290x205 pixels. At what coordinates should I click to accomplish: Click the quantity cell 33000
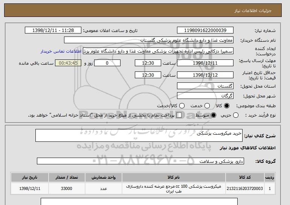pyautogui.click(x=67, y=188)
